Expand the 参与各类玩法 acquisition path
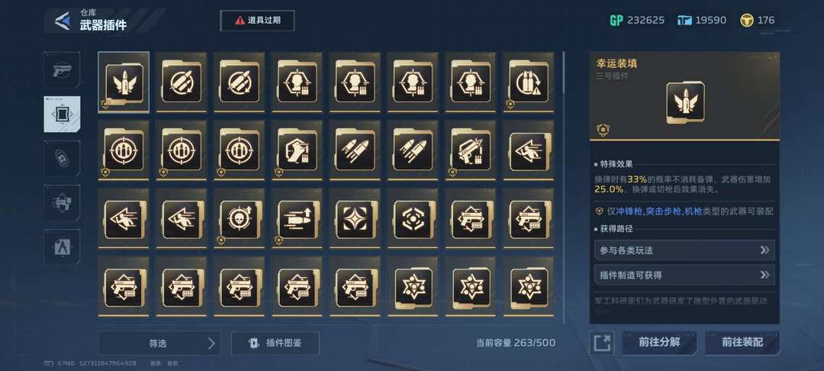Screen dimensions: 824x371 684,250
